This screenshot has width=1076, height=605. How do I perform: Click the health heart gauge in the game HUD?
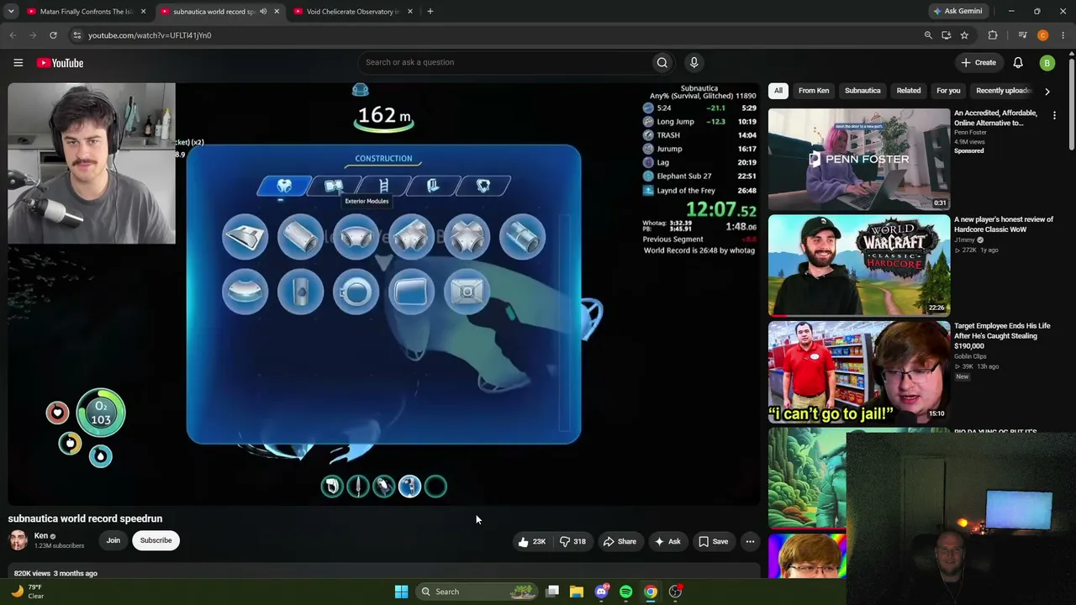point(57,413)
